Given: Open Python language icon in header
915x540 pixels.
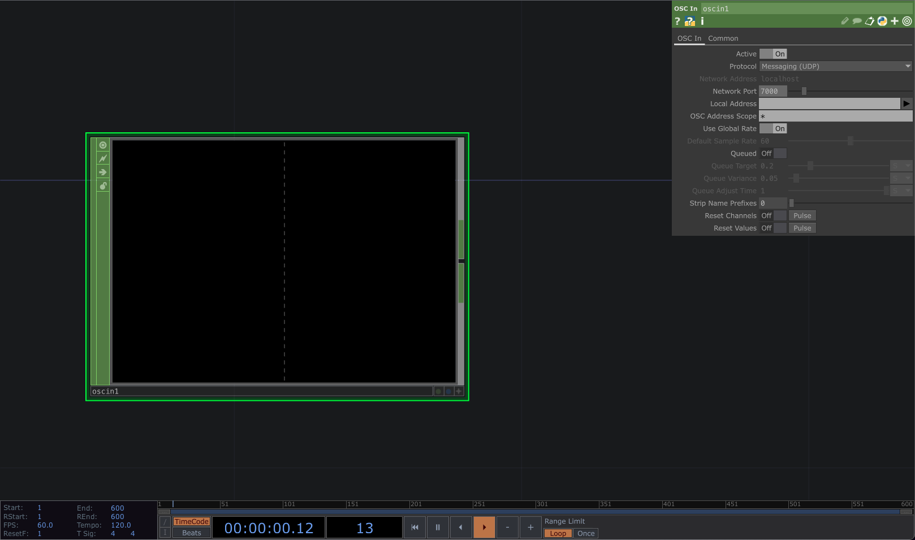Looking at the screenshot, I should (x=882, y=21).
